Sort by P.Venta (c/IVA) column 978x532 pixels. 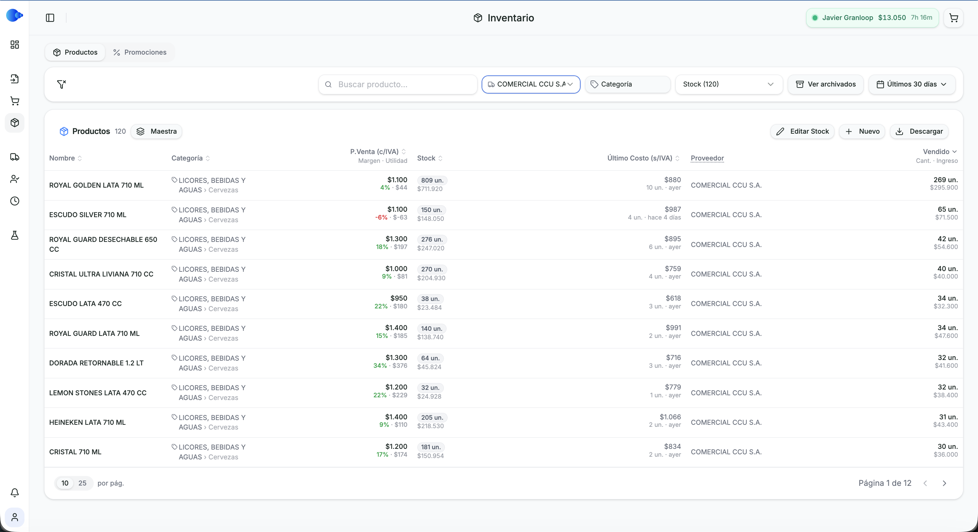point(378,152)
